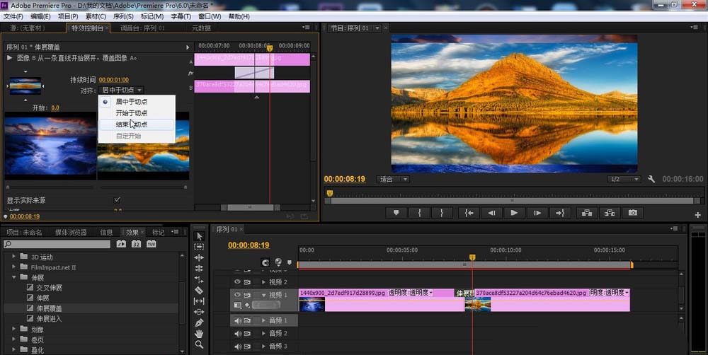Select the Selection arrow tool
The width and height of the screenshot is (708, 355).
click(x=199, y=236)
